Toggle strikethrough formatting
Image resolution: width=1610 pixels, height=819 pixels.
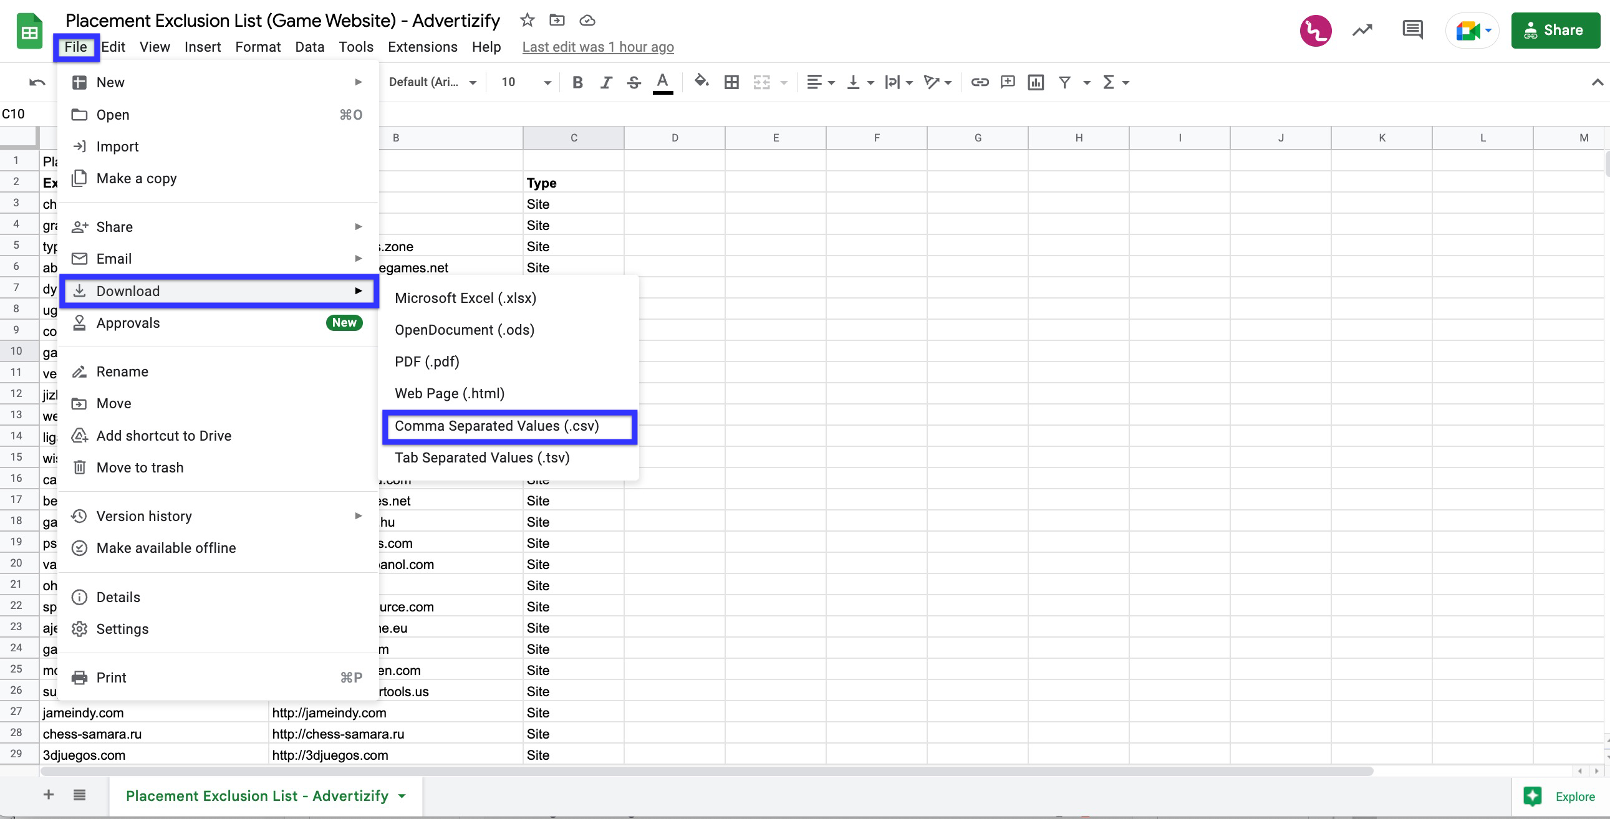[634, 82]
